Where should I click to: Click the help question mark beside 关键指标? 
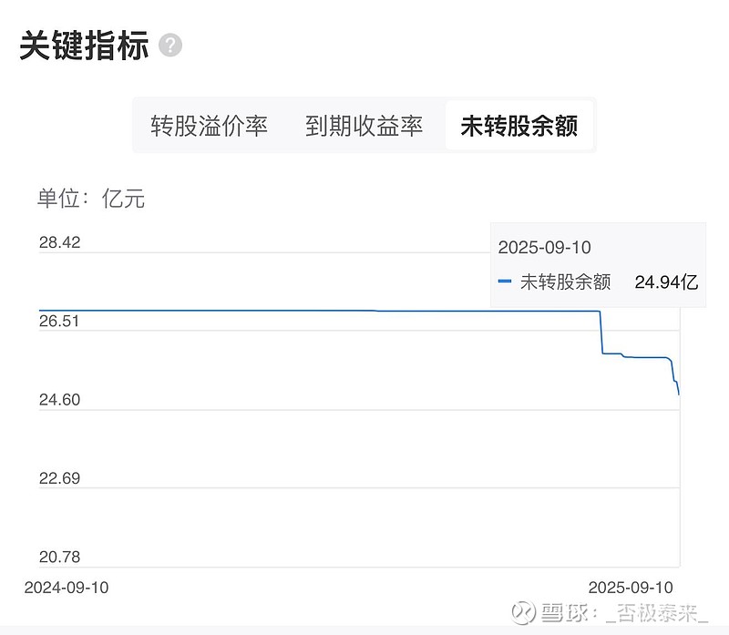(x=170, y=46)
